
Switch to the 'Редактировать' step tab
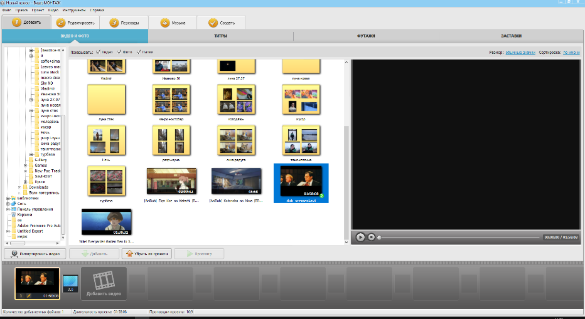76,23
